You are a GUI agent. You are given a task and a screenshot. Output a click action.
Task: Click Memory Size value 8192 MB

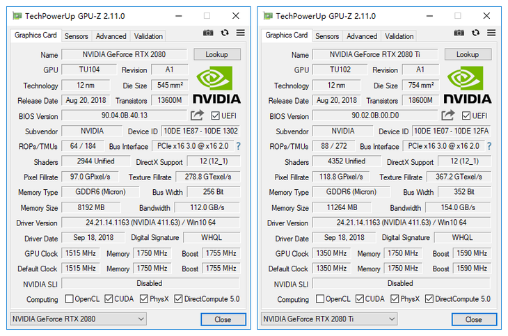[x=90, y=207]
